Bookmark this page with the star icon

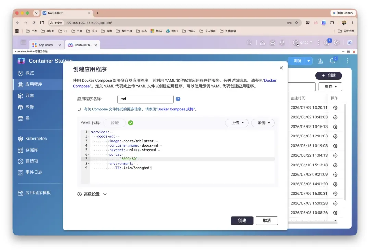pos(296,23)
